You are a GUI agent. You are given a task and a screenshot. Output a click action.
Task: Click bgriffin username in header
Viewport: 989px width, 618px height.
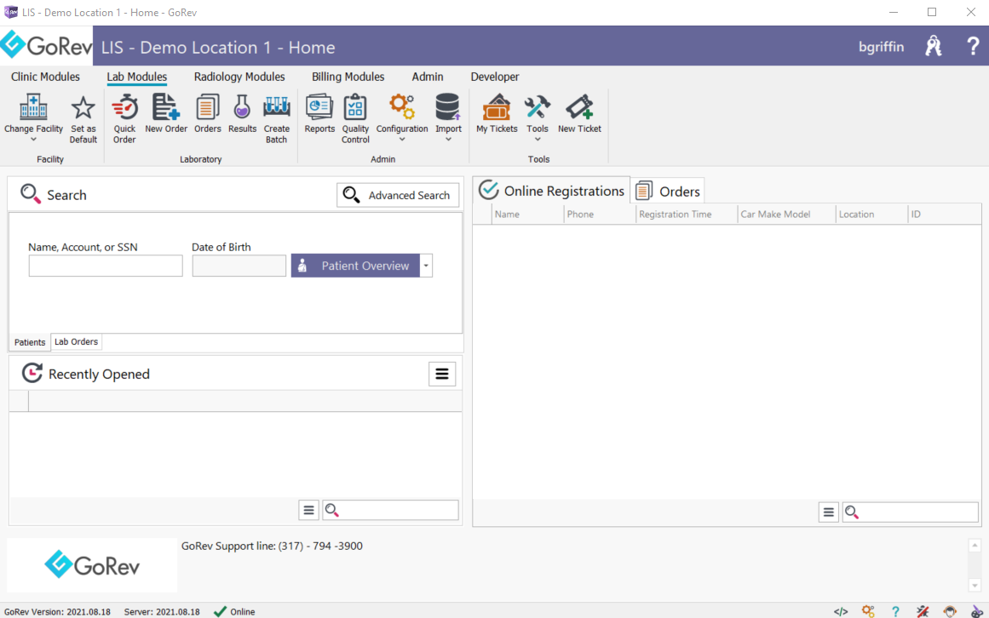coord(881,47)
